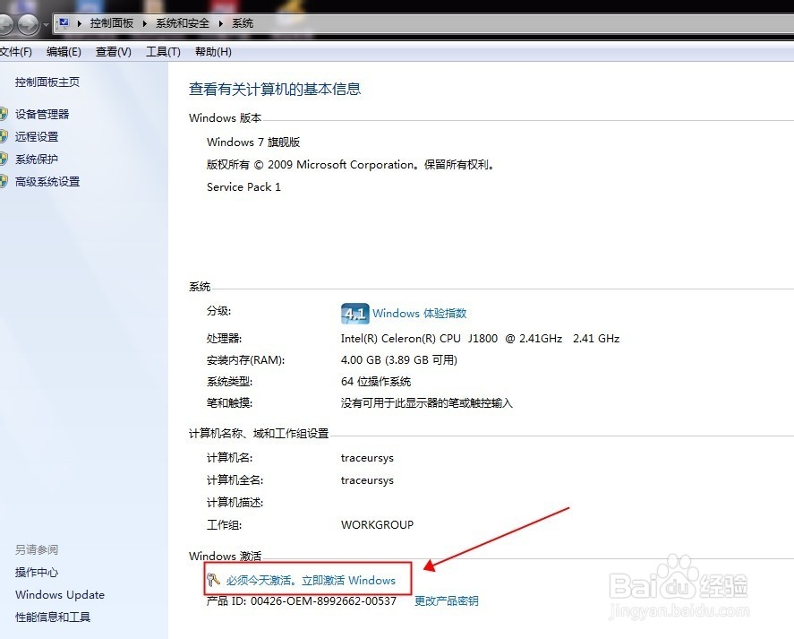The image size is (794, 639).
Task: Click processor value Intel(R) Celeron(R) CPU J1800
Action: tap(419, 338)
